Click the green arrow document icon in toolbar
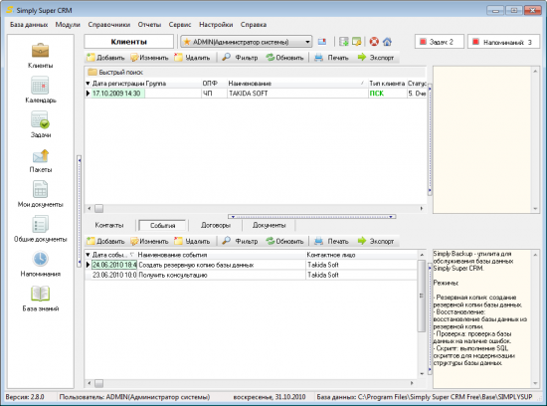 pyautogui.click(x=344, y=42)
